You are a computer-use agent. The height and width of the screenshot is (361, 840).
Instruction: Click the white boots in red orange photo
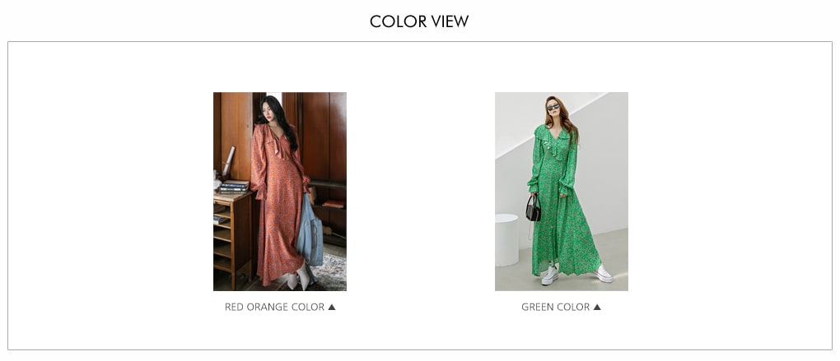pos(298,277)
